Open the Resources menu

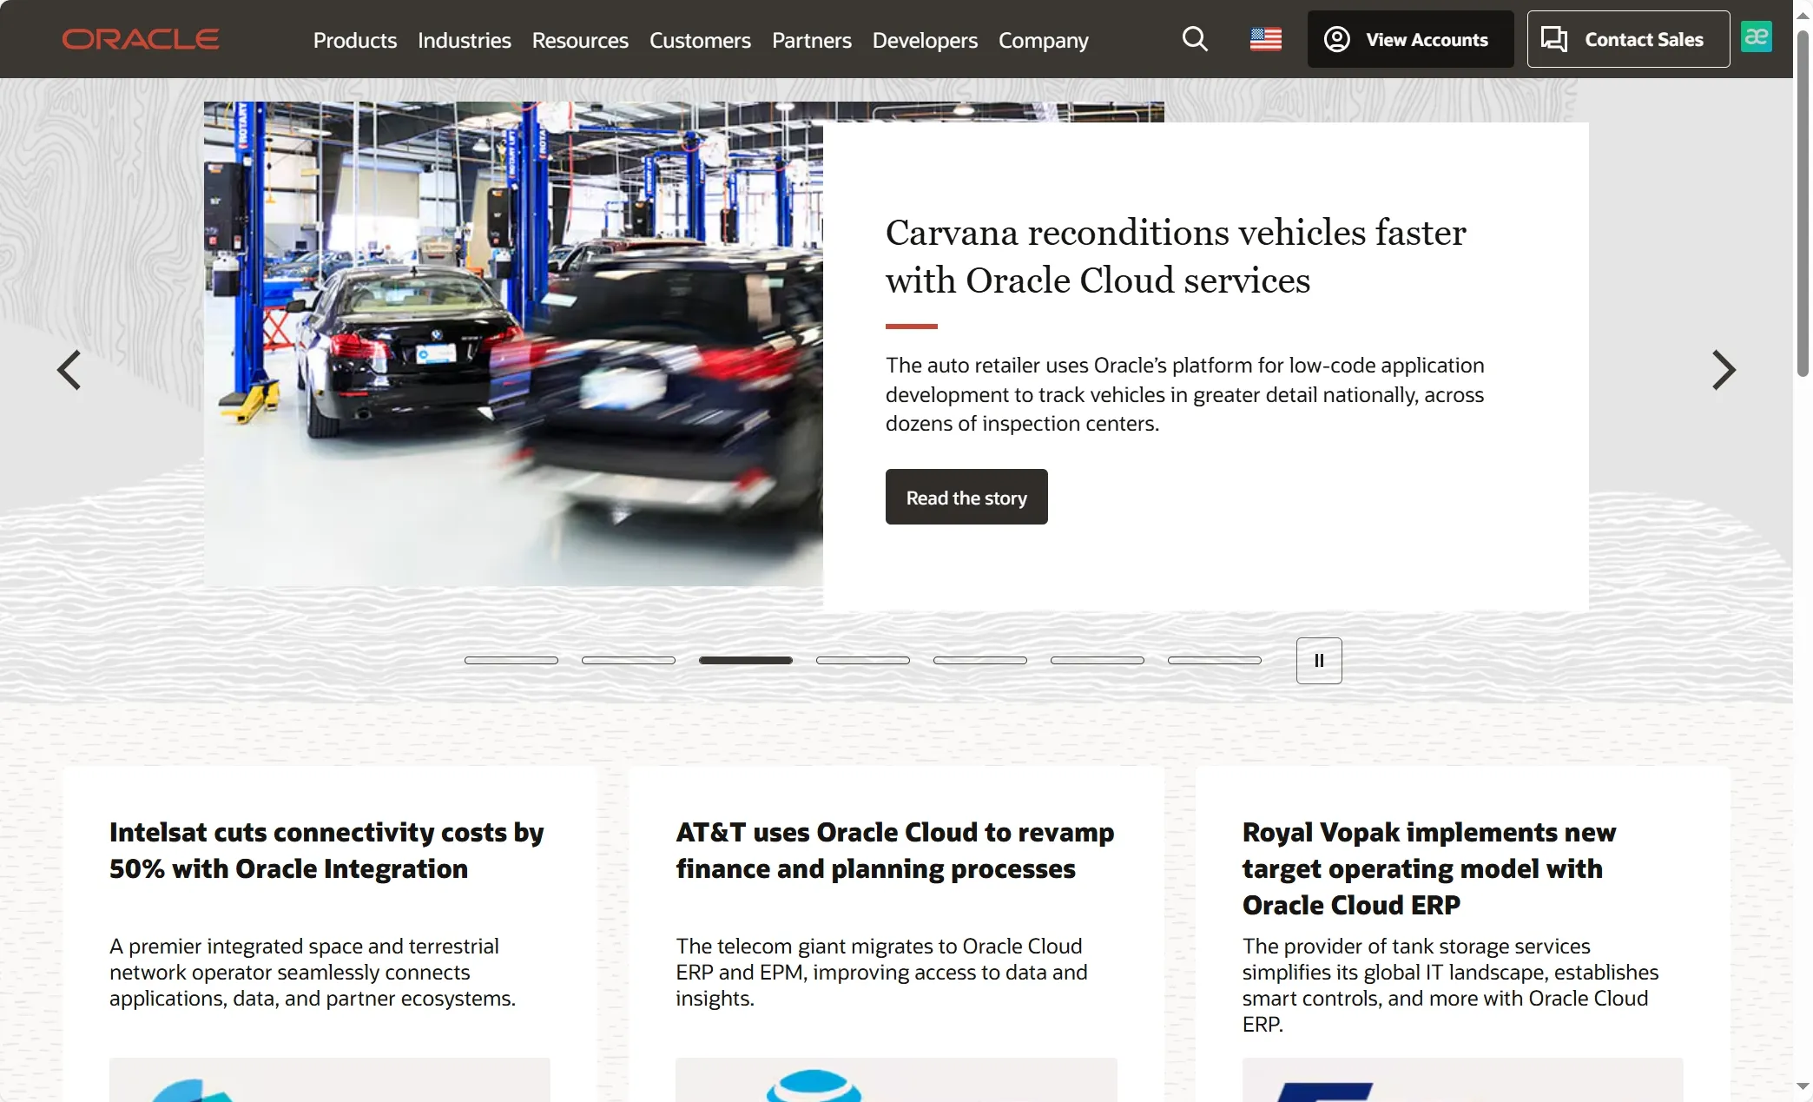(x=579, y=40)
